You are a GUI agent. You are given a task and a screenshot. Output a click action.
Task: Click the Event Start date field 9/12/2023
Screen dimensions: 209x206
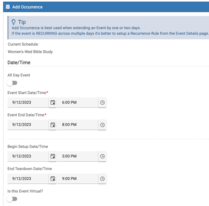(x=28, y=102)
